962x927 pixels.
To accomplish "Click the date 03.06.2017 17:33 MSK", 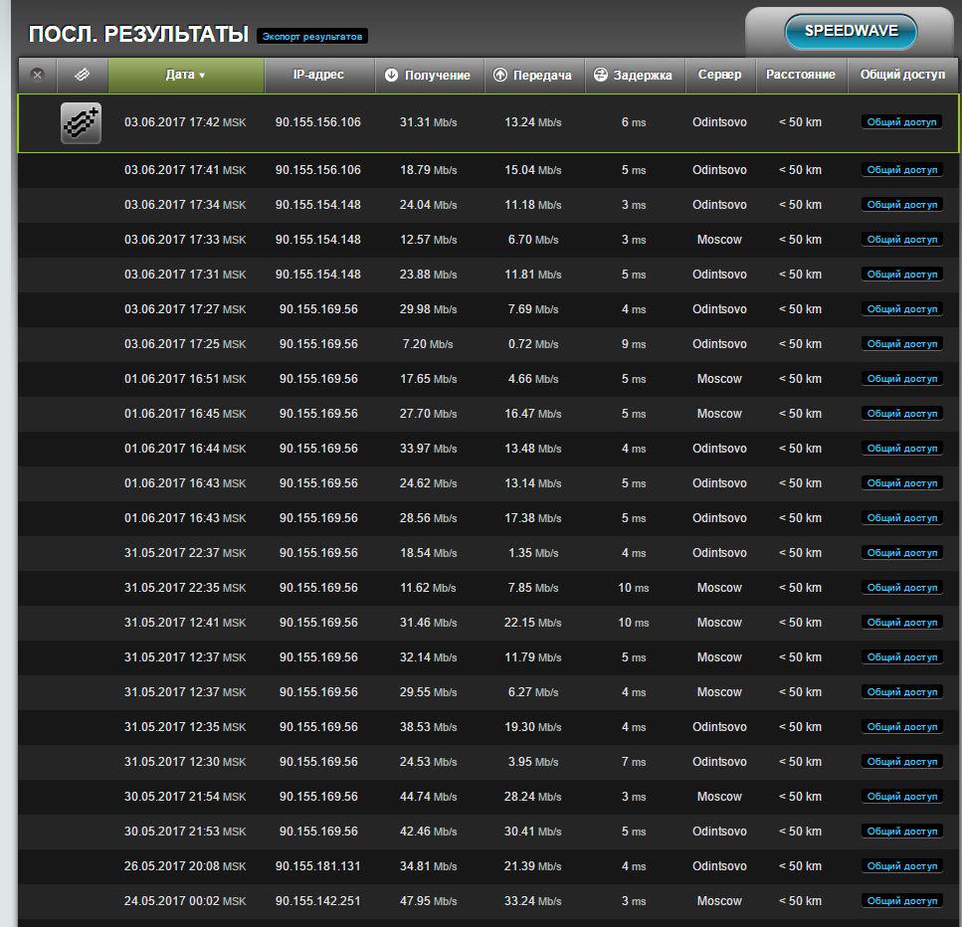I will 185,240.
